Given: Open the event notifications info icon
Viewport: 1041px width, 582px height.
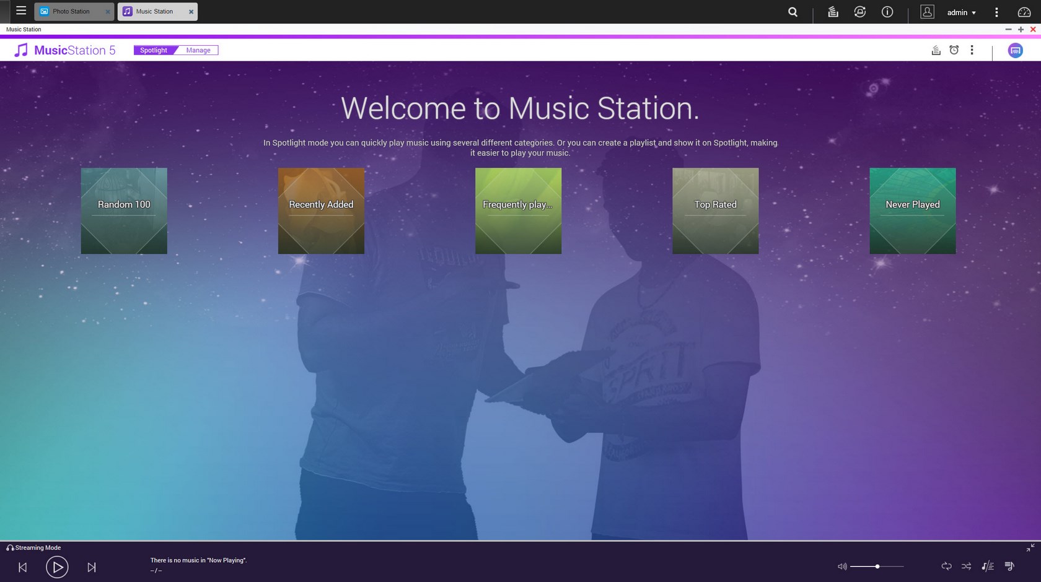Looking at the screenshot, I should pyautogui.click(x=887, y=12).
